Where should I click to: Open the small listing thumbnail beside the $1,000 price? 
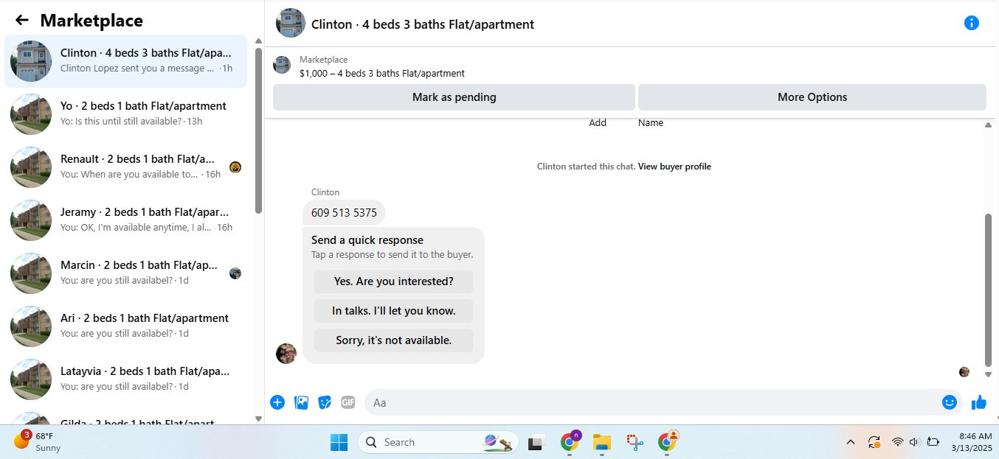point(282,65)
